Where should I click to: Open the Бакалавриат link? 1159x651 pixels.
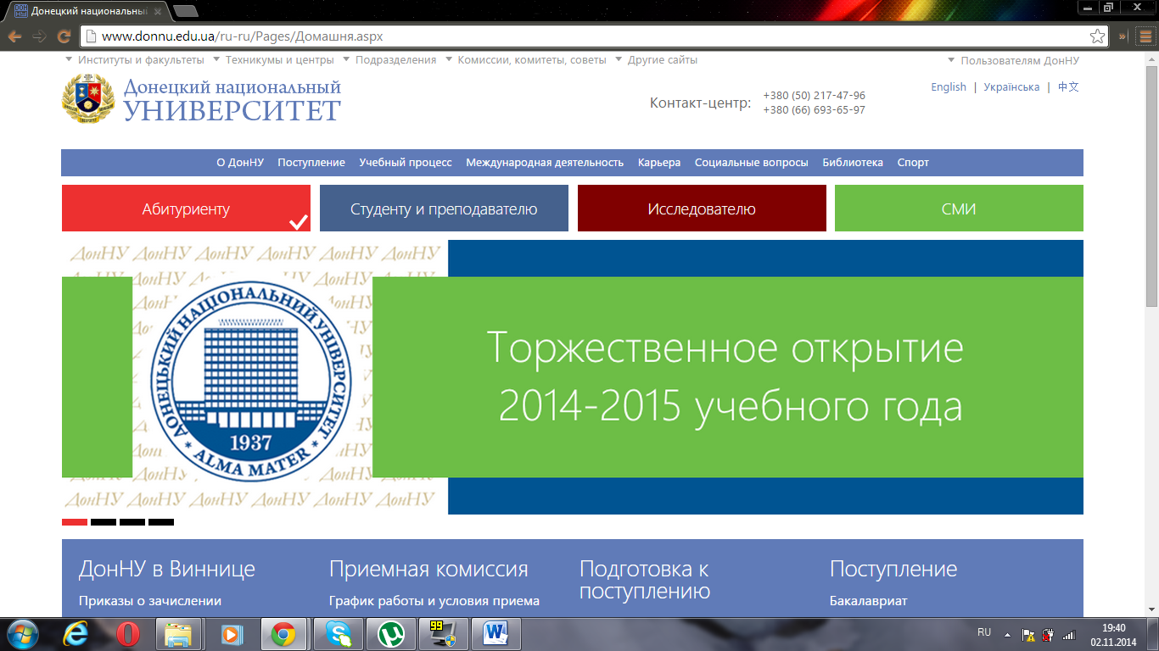pos(868,601)
